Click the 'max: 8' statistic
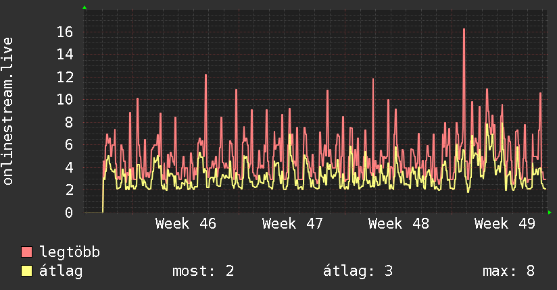 508,271
